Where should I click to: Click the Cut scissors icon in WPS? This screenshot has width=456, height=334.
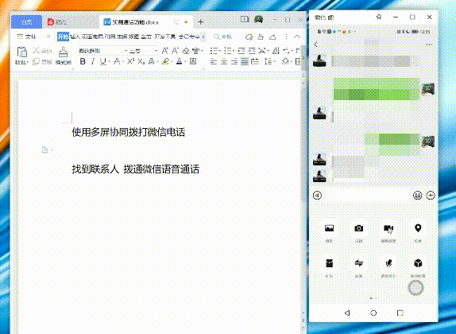pyautogui.click(x=36, y=51)
